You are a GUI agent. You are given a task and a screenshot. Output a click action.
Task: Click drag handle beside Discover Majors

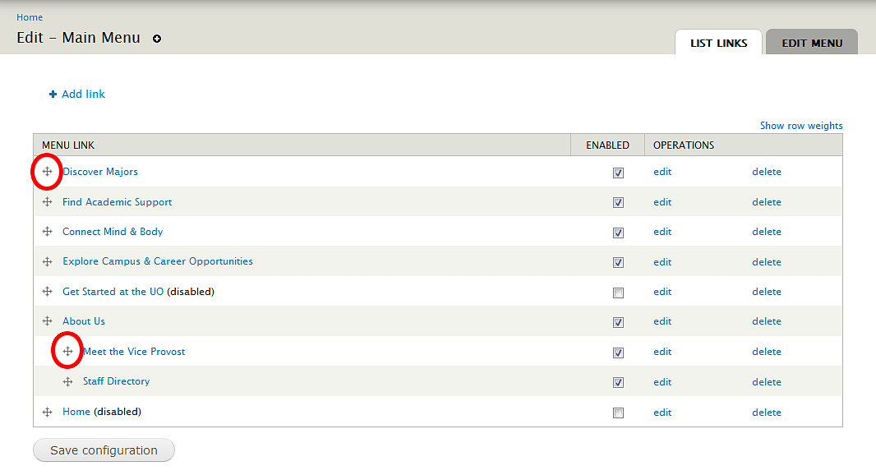[47, 172]
